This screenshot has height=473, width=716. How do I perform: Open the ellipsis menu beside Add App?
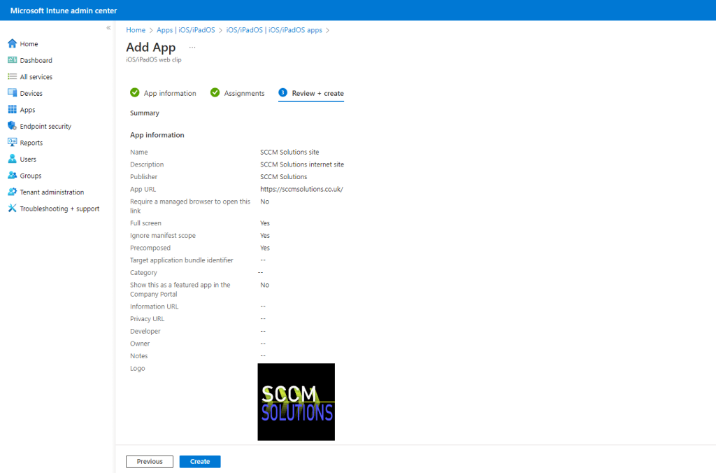[192, 48]
